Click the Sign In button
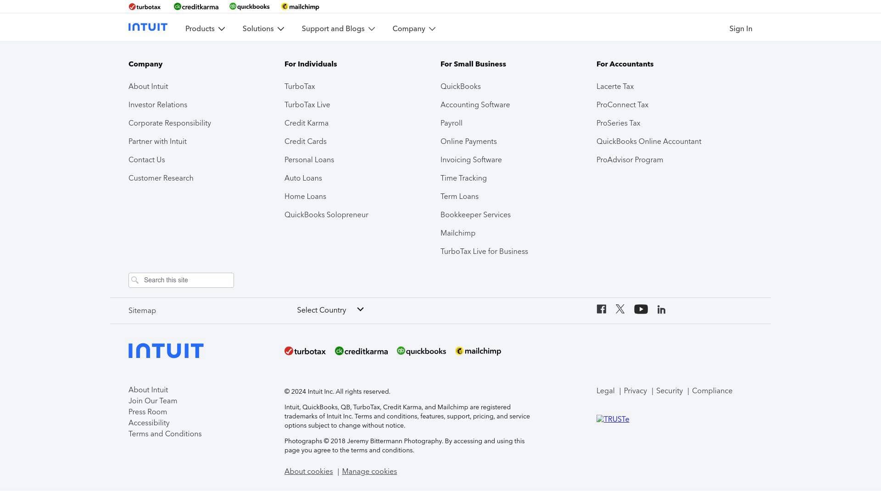Image resolution: width=881 pixels, height=495 pixels. tap(741, 28)
